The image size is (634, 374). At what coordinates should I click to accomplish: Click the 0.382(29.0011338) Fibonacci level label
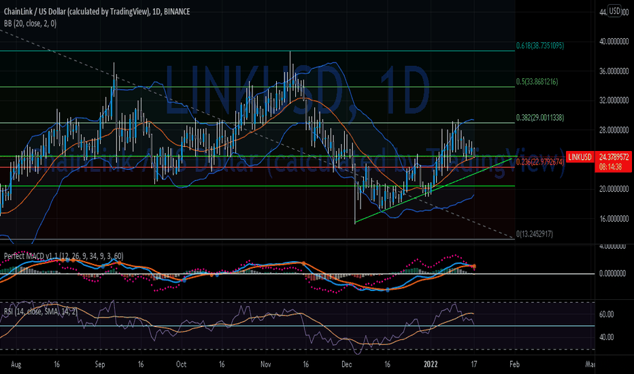click(540, 118)
